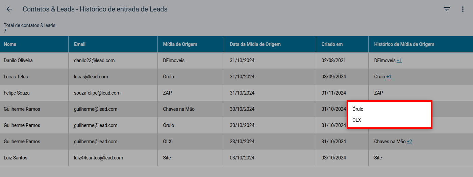The image size is (473, 177).
Task: Click Chaves na Mão origin cell
Action: click(191, 109)
